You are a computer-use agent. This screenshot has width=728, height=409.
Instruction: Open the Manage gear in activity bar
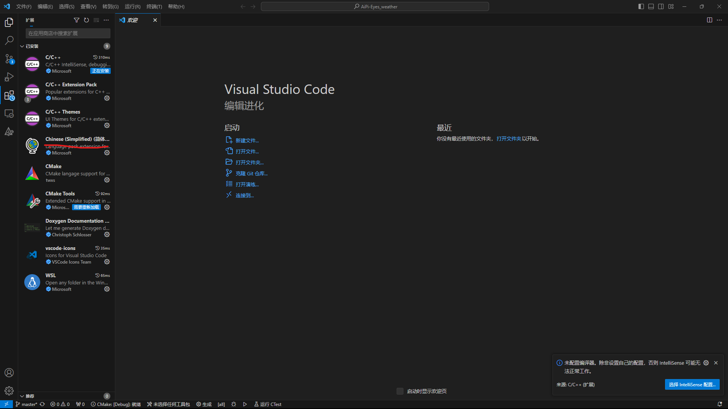9,390
